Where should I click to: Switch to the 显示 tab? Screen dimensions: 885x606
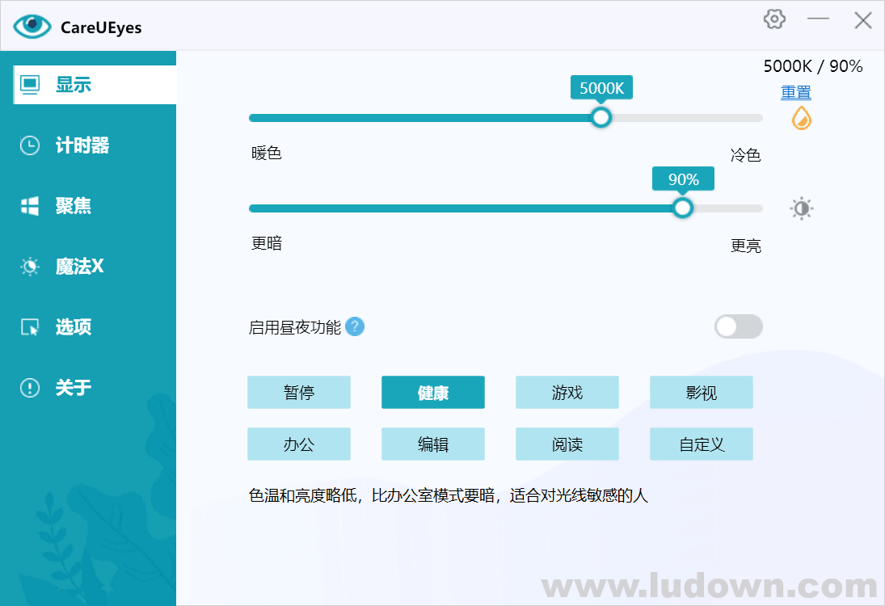pyautogui.click(x=95, y=85)
